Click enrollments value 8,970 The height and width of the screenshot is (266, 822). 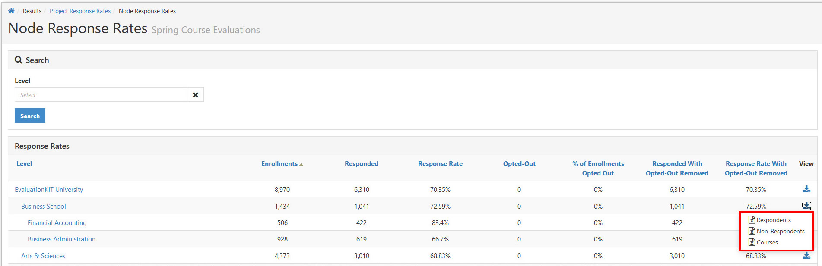pyautogui.click(x=282, y=190)
